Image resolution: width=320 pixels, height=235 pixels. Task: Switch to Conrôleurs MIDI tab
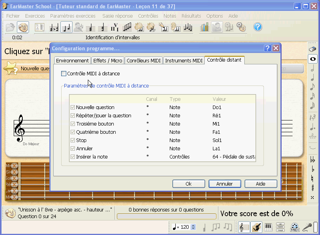(144, 61)
